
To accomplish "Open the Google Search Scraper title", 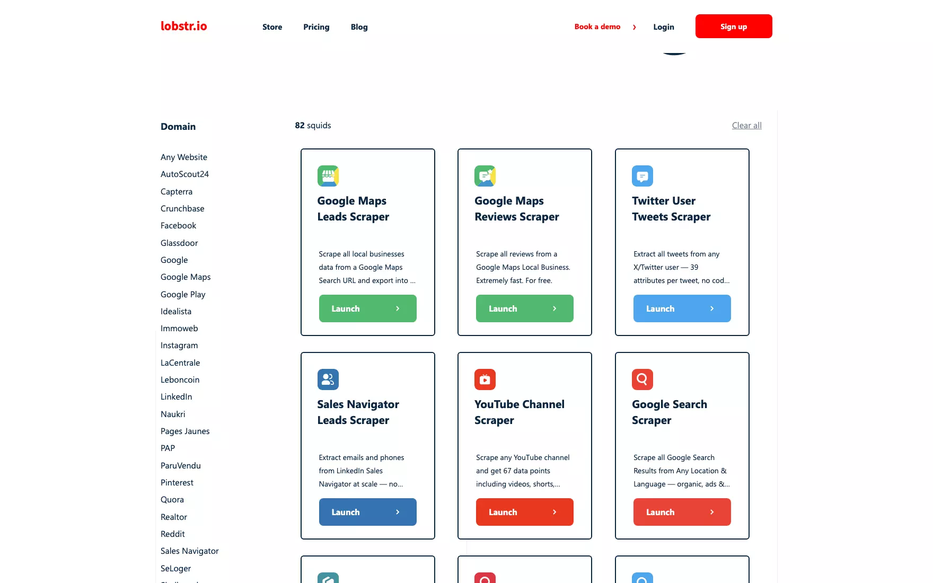I will pyautogui.click(x=669, y=412).
